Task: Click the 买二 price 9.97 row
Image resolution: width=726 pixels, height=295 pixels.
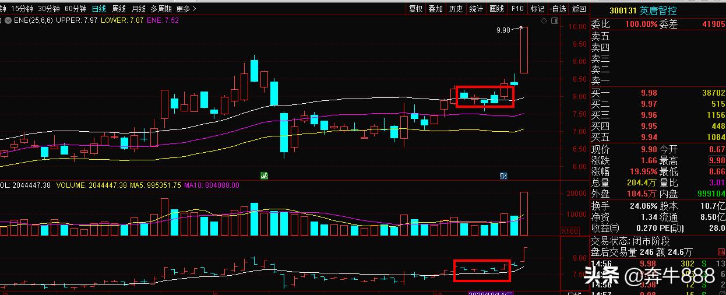Action: (658, 104)
